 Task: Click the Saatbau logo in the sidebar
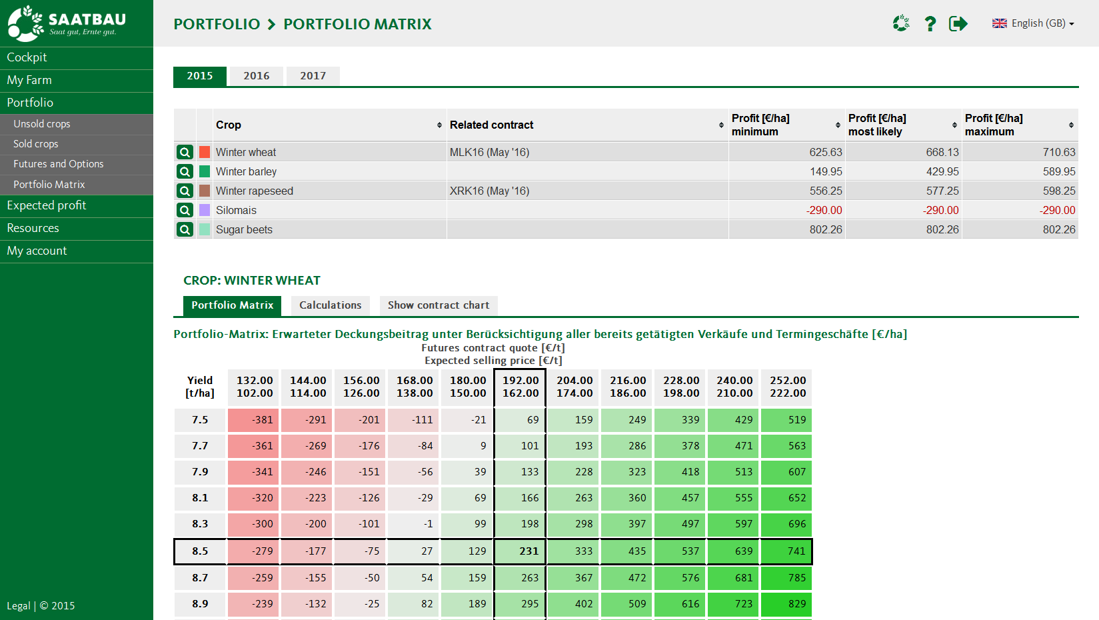click(x=65, y=23)
